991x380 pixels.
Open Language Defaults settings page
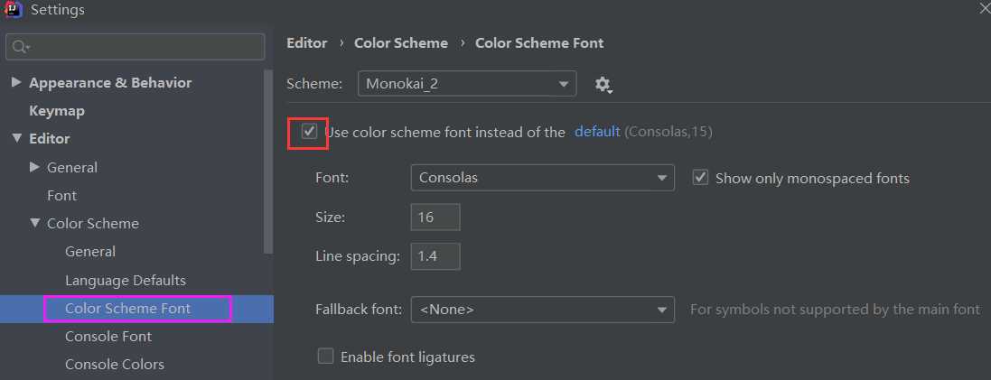(x=126, y=280)
